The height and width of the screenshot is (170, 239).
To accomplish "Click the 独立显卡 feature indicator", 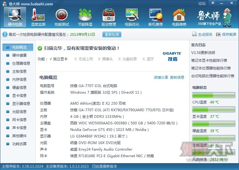I will click(59, 59).
